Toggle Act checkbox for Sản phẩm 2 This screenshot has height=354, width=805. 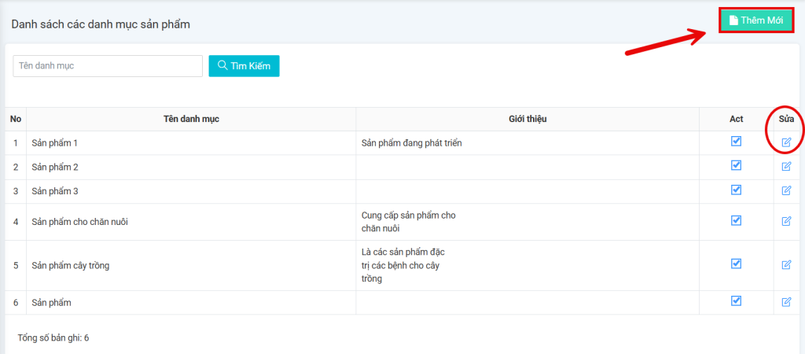click(736, 166)
